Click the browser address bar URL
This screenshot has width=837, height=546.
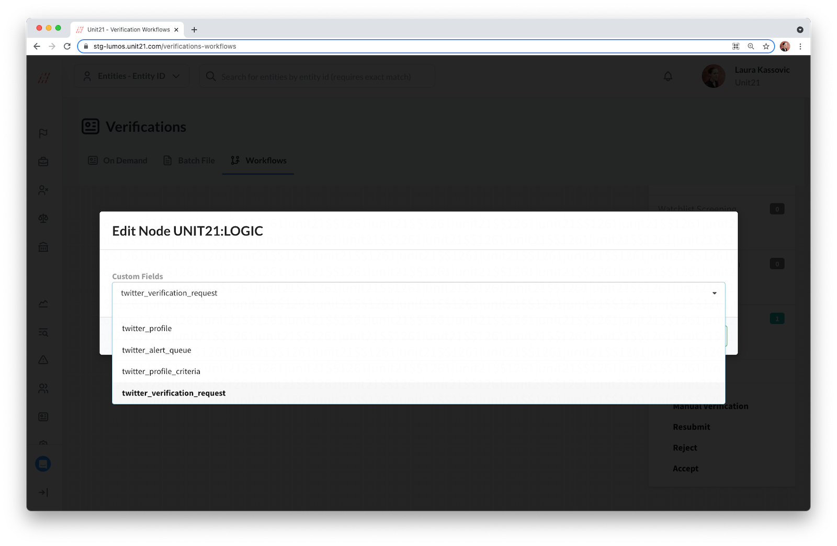[x=165, y=46]
